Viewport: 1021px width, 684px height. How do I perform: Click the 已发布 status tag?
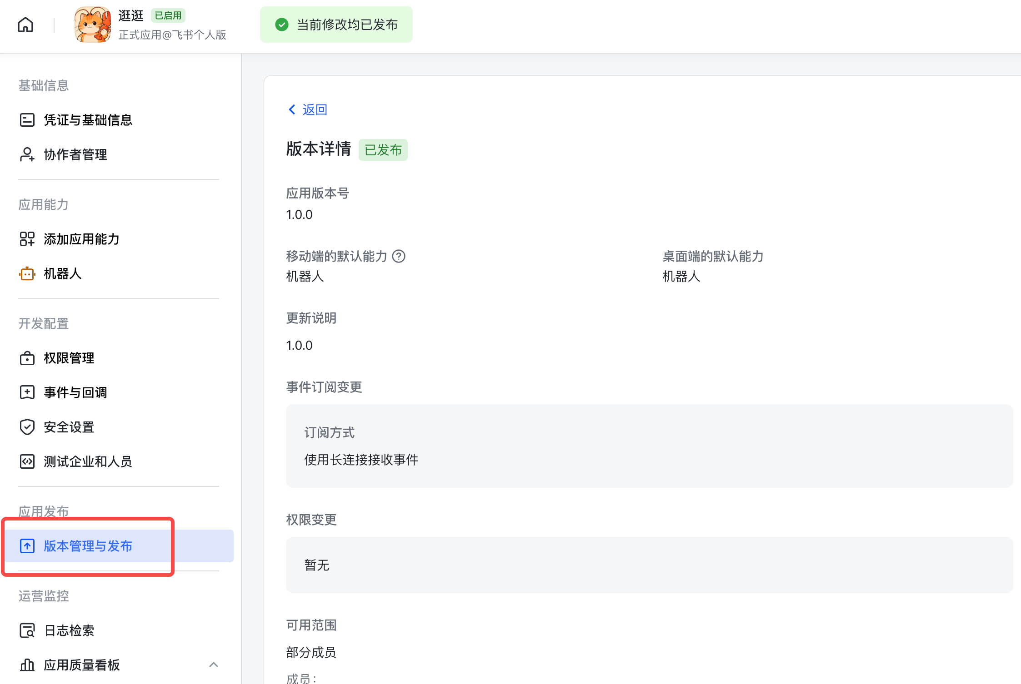(x=383, y=150)
